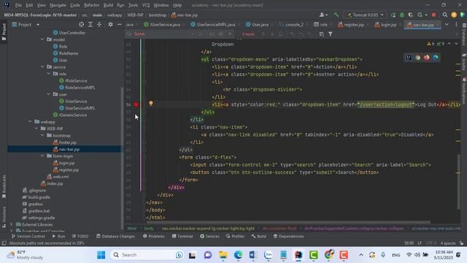
Task: Collapse the role folder under service
Action: pyautogui.click(x=49, y=74)
